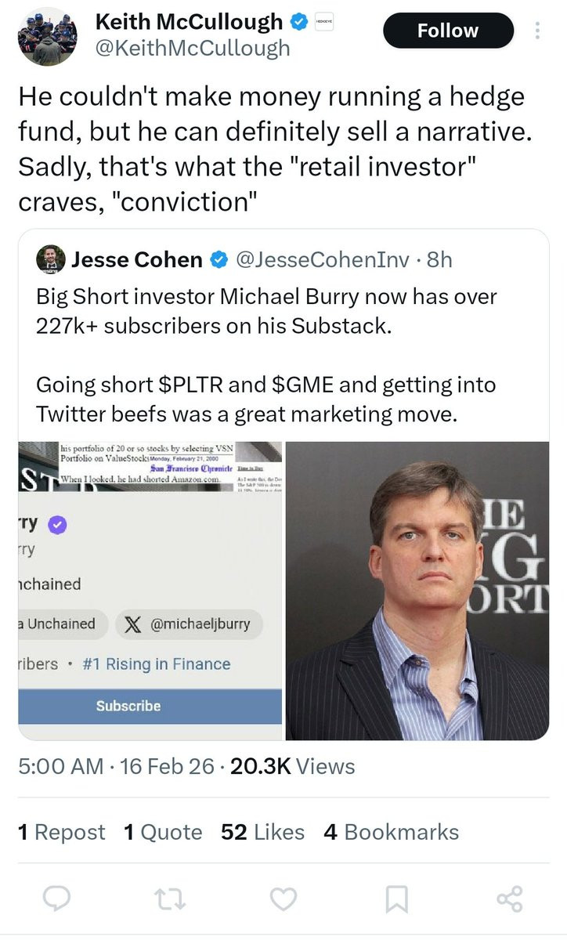Bookmark this tweet
The height and width of the screenshot is (940, 567).
pyautogui.click(x=396, y=901)
